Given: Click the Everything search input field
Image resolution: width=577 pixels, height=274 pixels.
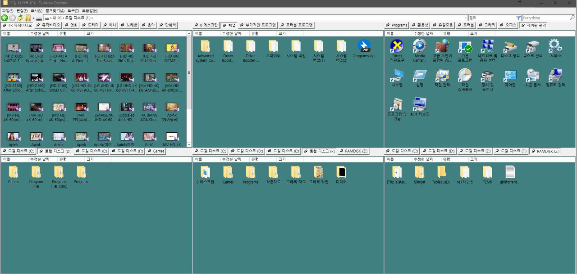Looking at the screenshot, I should tap(545, 18).
